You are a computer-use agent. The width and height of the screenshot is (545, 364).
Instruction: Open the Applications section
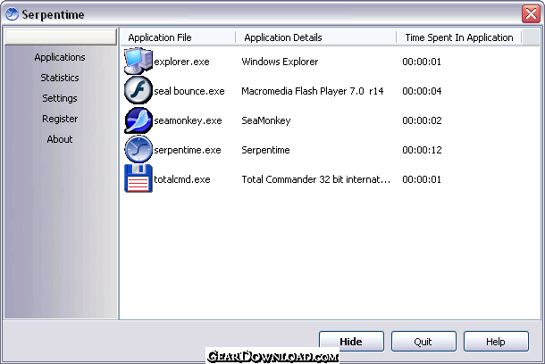coord(60,57)
